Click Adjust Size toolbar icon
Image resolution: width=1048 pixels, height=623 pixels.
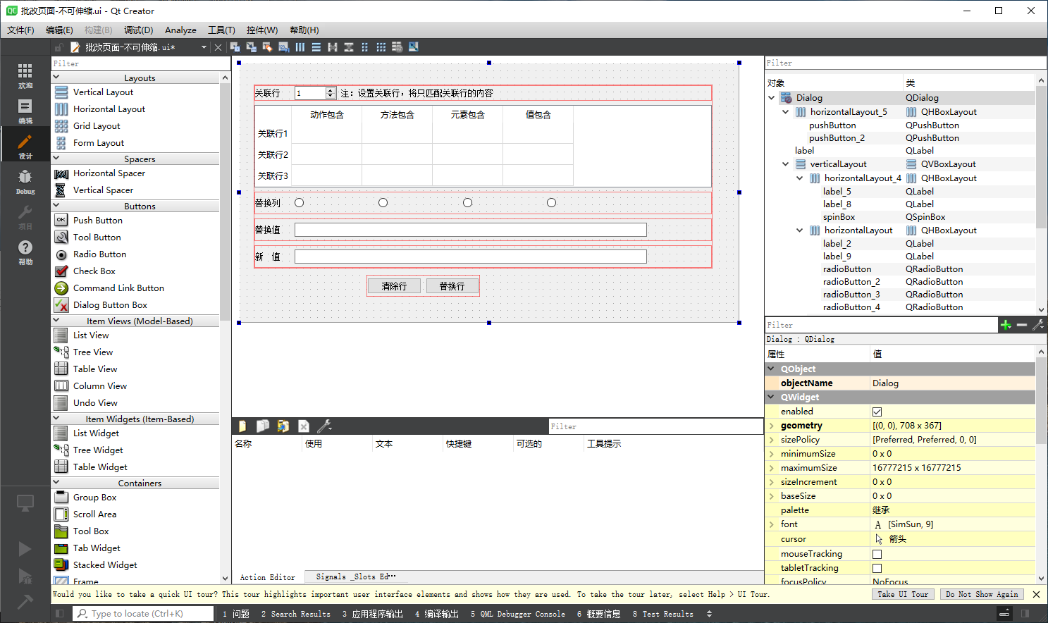click(x=414, y=47)
